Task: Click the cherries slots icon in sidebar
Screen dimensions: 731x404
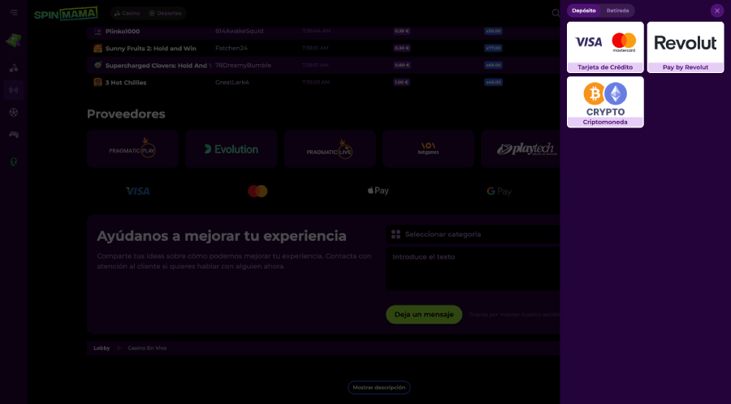Action: [x=14, y=68]
